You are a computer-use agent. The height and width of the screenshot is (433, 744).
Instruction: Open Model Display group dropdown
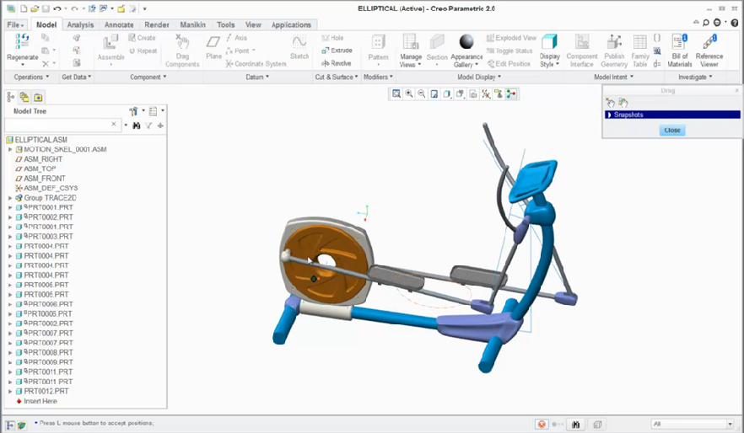479,77
